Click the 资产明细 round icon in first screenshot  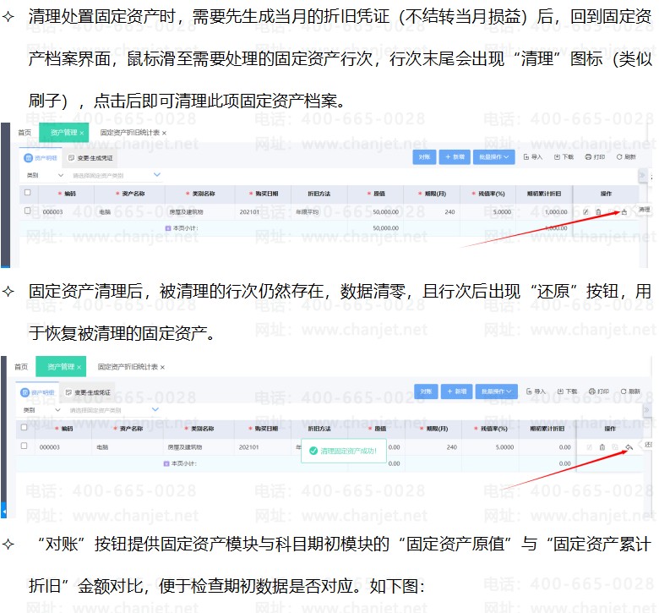[28, 158]
